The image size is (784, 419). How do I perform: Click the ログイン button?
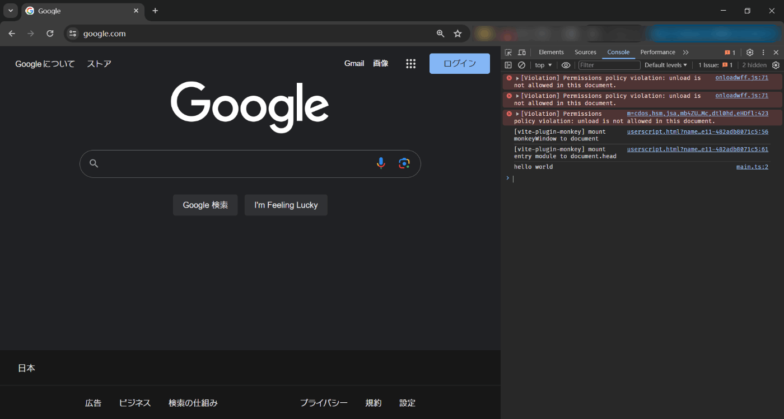click(460, 64)
